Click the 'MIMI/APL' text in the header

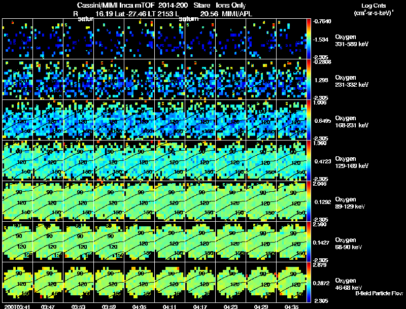[x=237, y=14]
